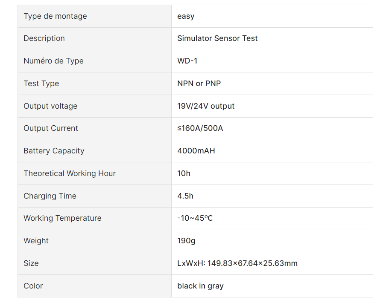392x300 pixels.
Task: Click the 'Output Current' label
Action: tap(51, 128)
